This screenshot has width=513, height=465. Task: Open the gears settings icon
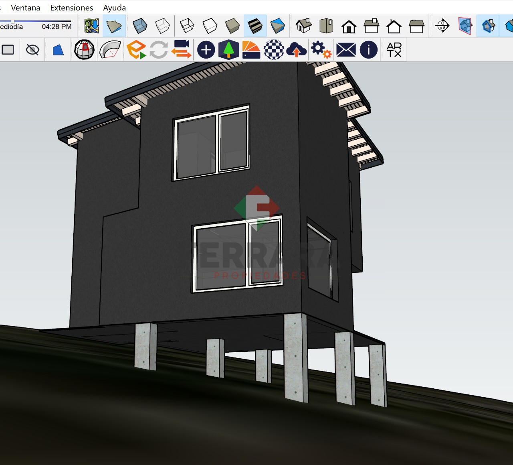(x=321, y=50)
